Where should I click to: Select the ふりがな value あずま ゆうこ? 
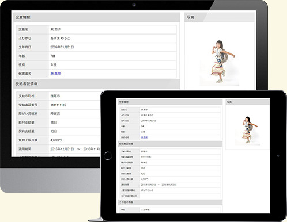tap(60, 38)
